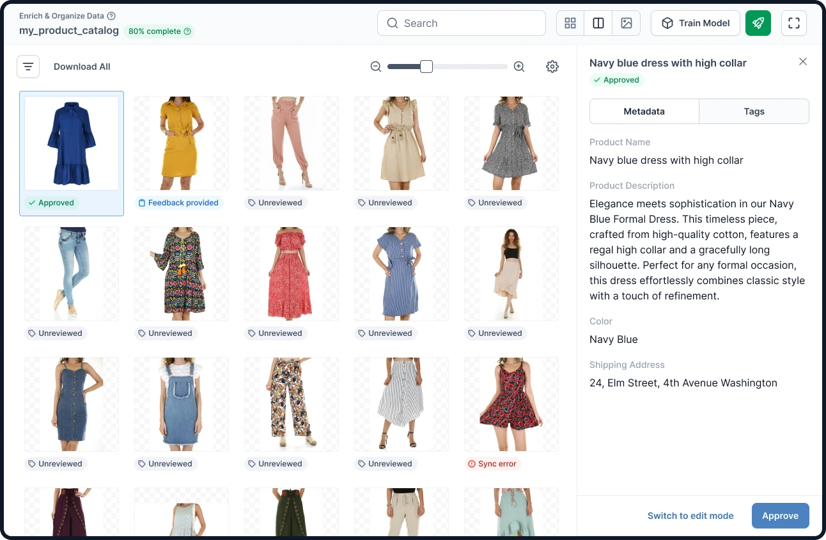Select the pink jogger pants thumbnail
826x540 pixels.
[x=292, y=143]
